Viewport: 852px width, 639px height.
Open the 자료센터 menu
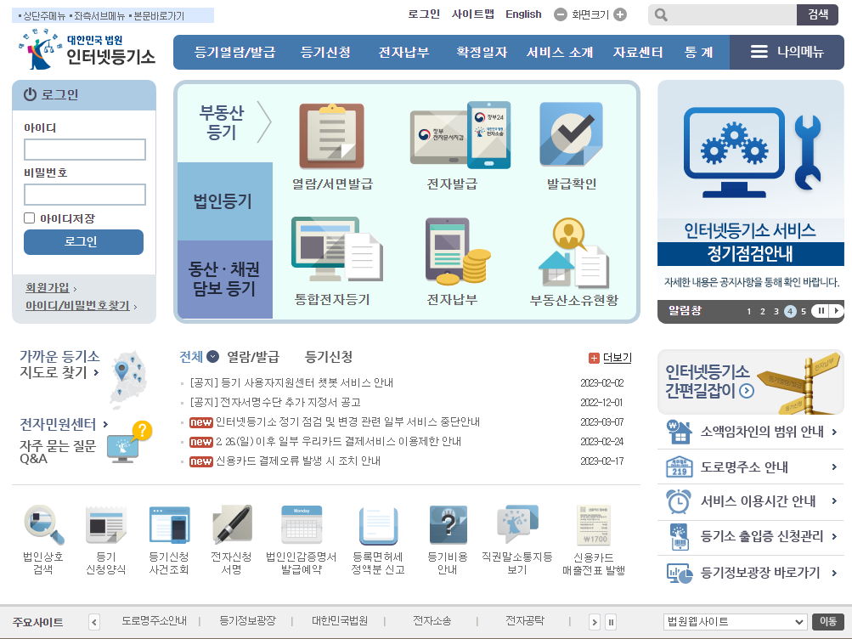pos(638,52)
